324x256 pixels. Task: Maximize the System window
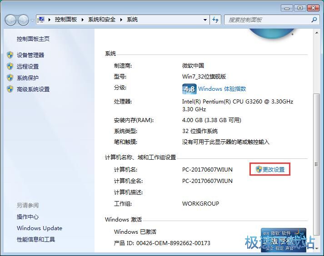coord(300,8)
